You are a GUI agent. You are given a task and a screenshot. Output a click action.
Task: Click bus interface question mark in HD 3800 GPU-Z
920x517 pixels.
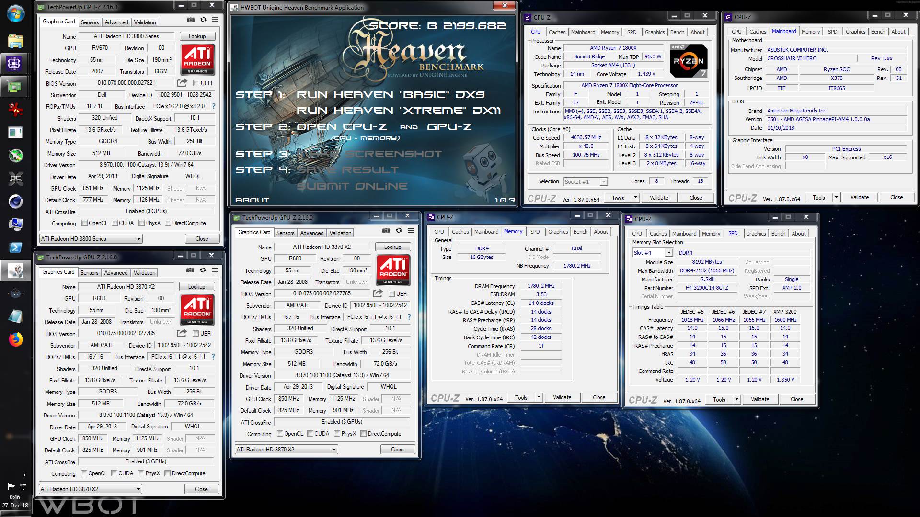[x=214, y=106]
